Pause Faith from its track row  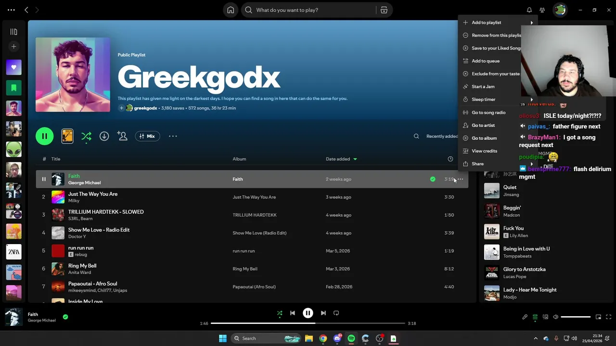pyautogui.click(x=44, y=179)
